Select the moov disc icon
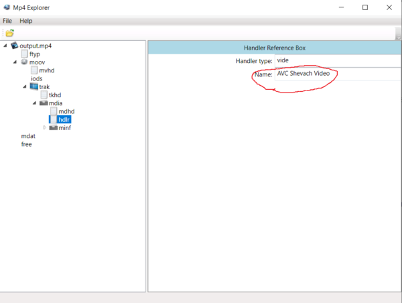Viewport: 402px width, 303px height. pos(24,62)
